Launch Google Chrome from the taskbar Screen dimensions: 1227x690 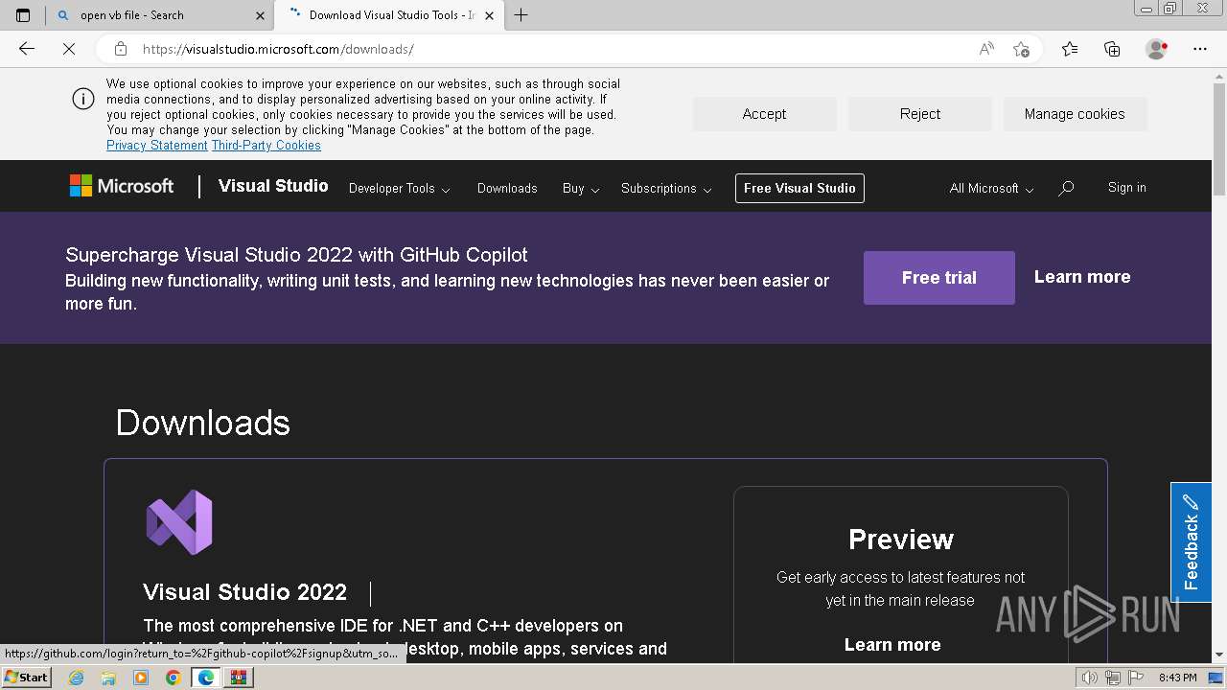click(173, 678)
